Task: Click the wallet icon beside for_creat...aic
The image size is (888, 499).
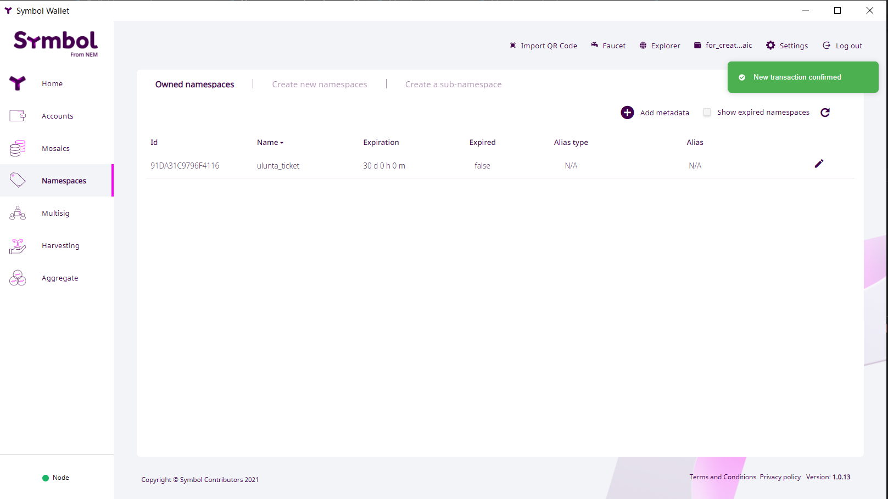Action: tap(697, 46)
